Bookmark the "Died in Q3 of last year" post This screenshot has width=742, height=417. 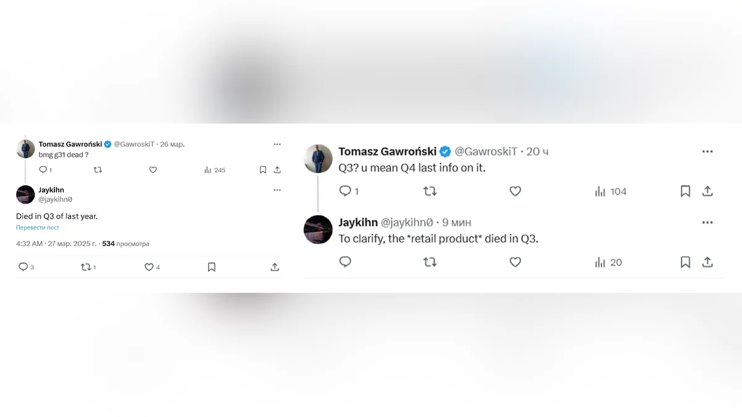211,267
